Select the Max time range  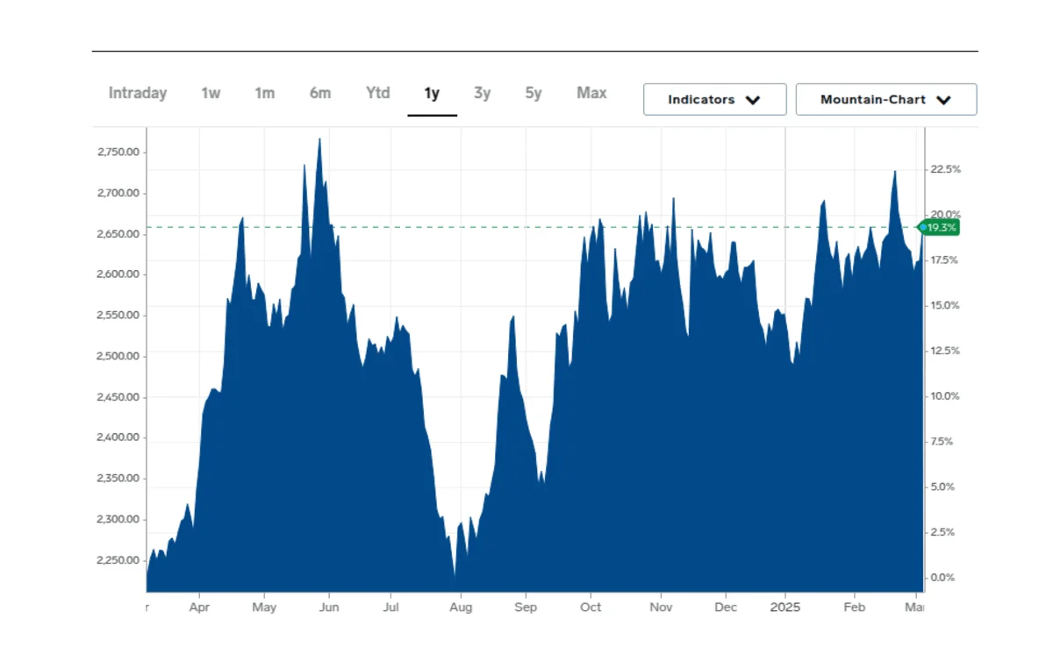[591, 93]
